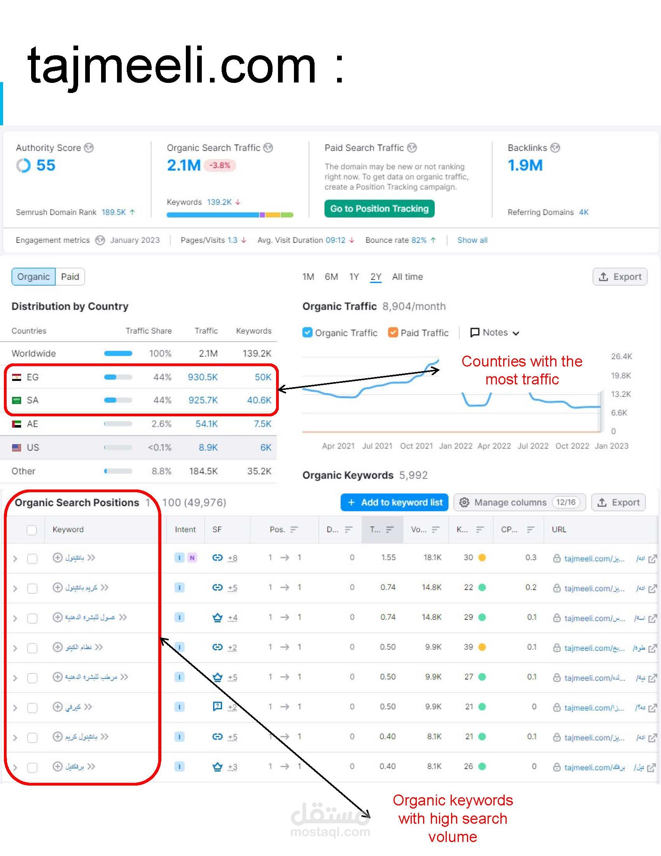Click sort icon on the CP... column
This screenshot has width=661, height=856.
pyautogui.click(x=531, y=530)
